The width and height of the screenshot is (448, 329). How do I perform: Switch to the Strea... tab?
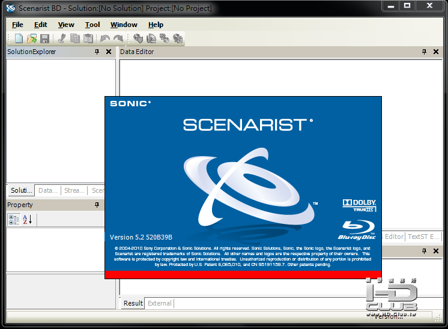(74, 190)
